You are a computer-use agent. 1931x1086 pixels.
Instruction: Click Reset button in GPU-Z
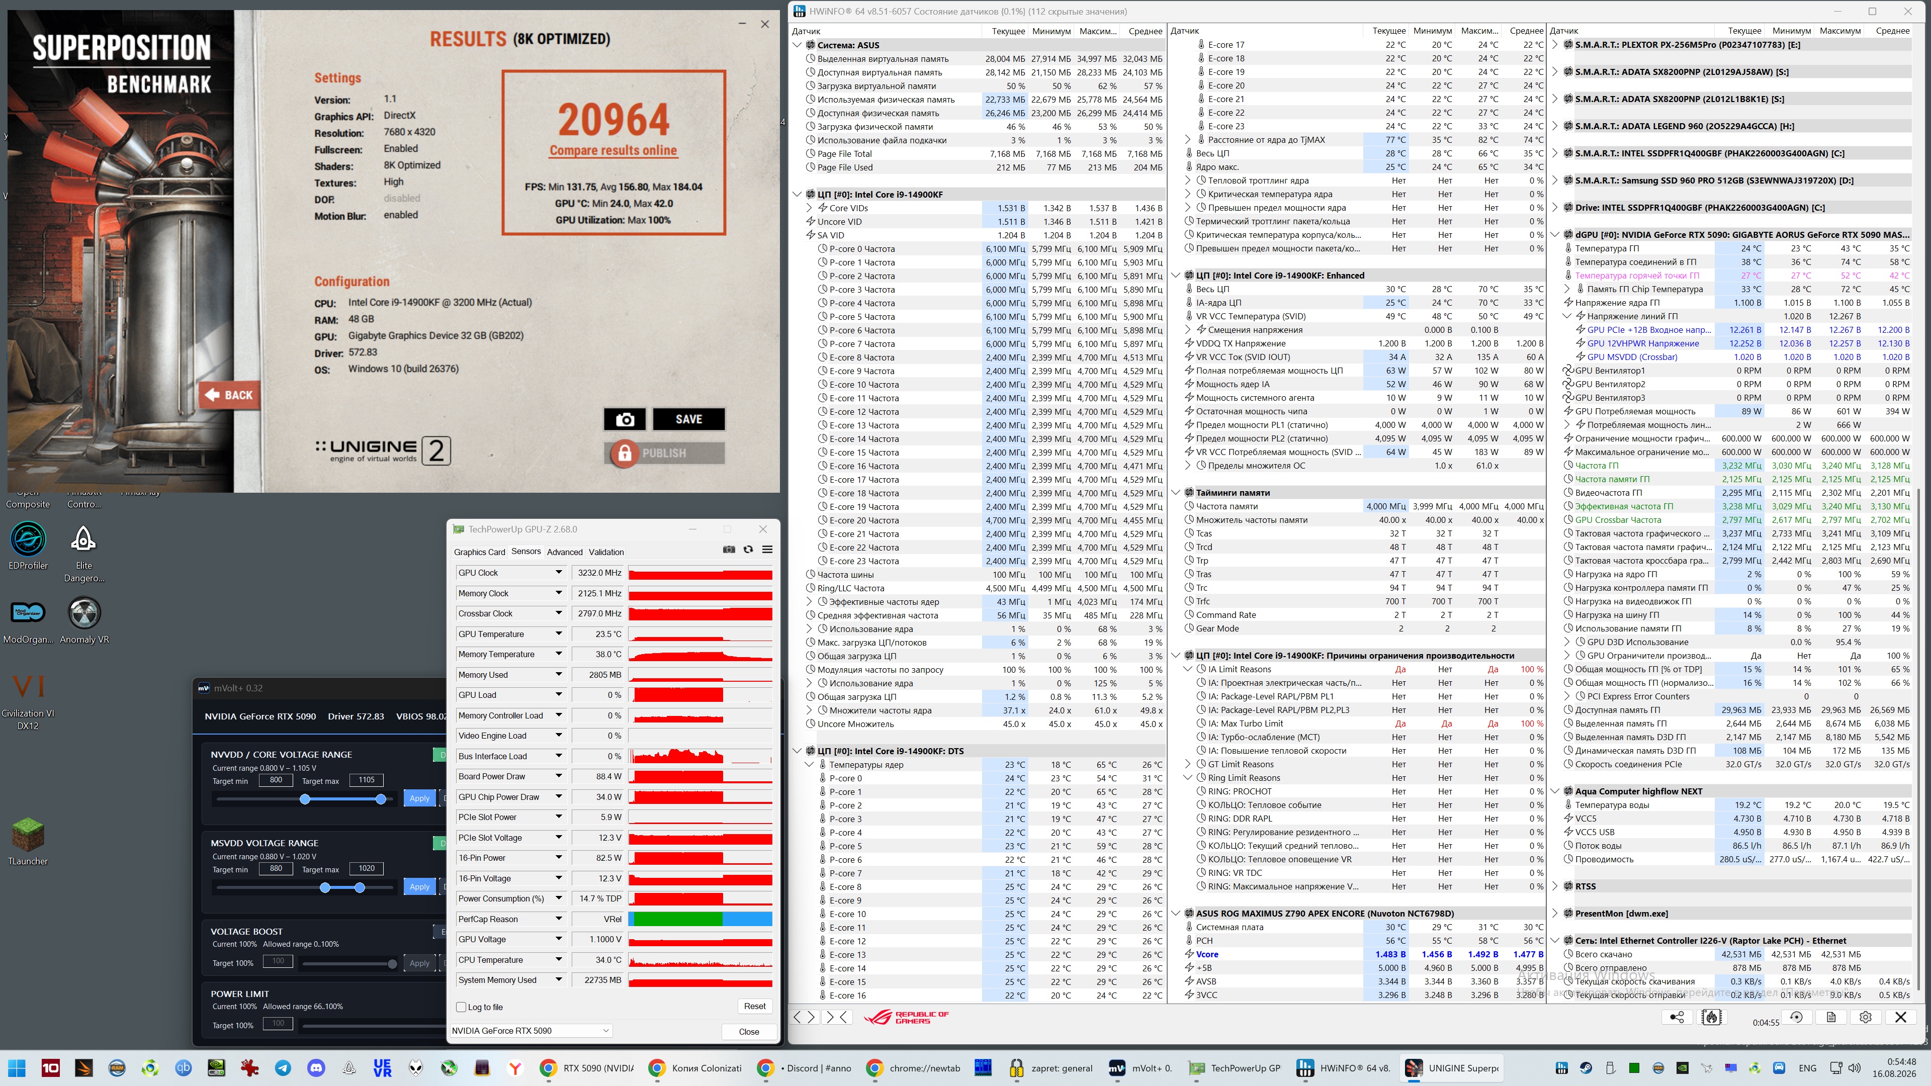pyautogui.click(x=754, y=1007)
